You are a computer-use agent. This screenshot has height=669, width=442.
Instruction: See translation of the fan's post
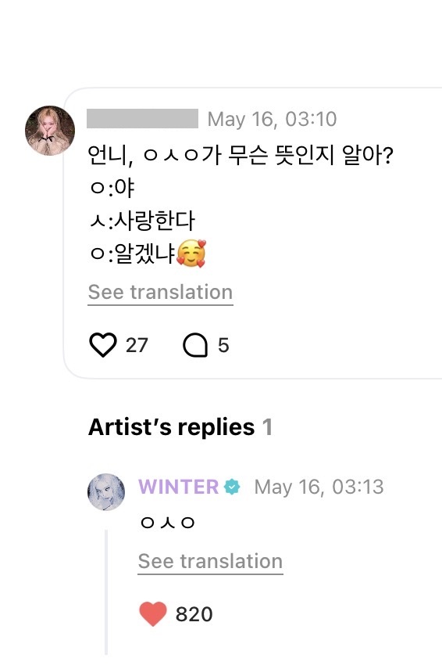[x=161, y=293]
